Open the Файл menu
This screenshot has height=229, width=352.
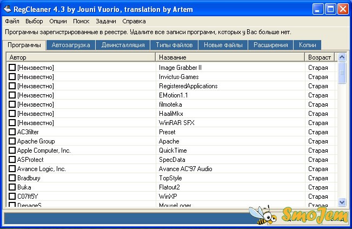click(12, 21)
